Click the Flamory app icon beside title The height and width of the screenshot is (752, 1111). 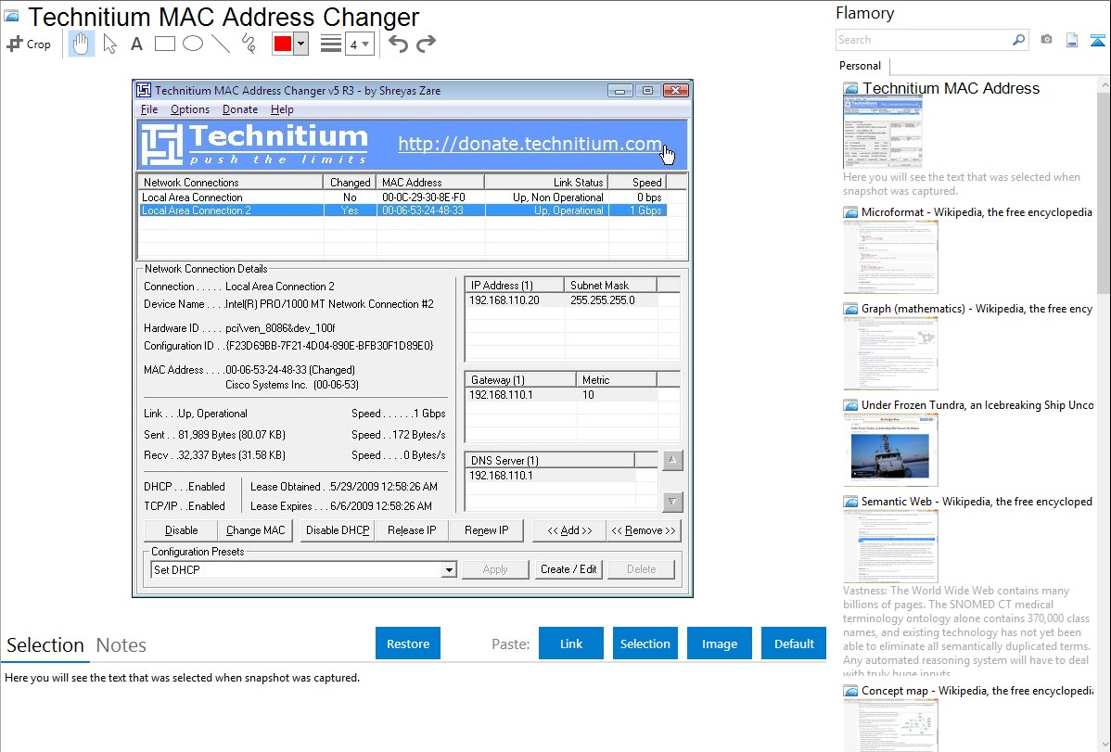(11, 16)
